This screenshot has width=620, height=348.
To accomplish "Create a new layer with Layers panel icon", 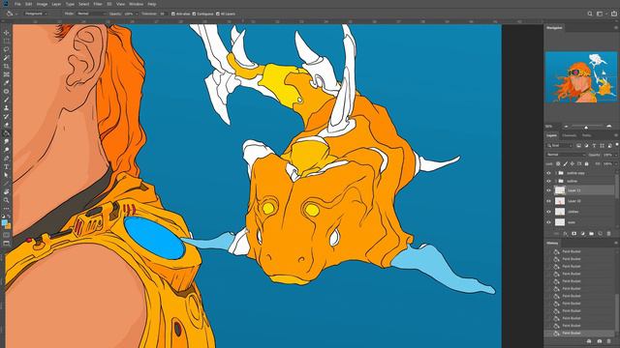I will point(601,234).
